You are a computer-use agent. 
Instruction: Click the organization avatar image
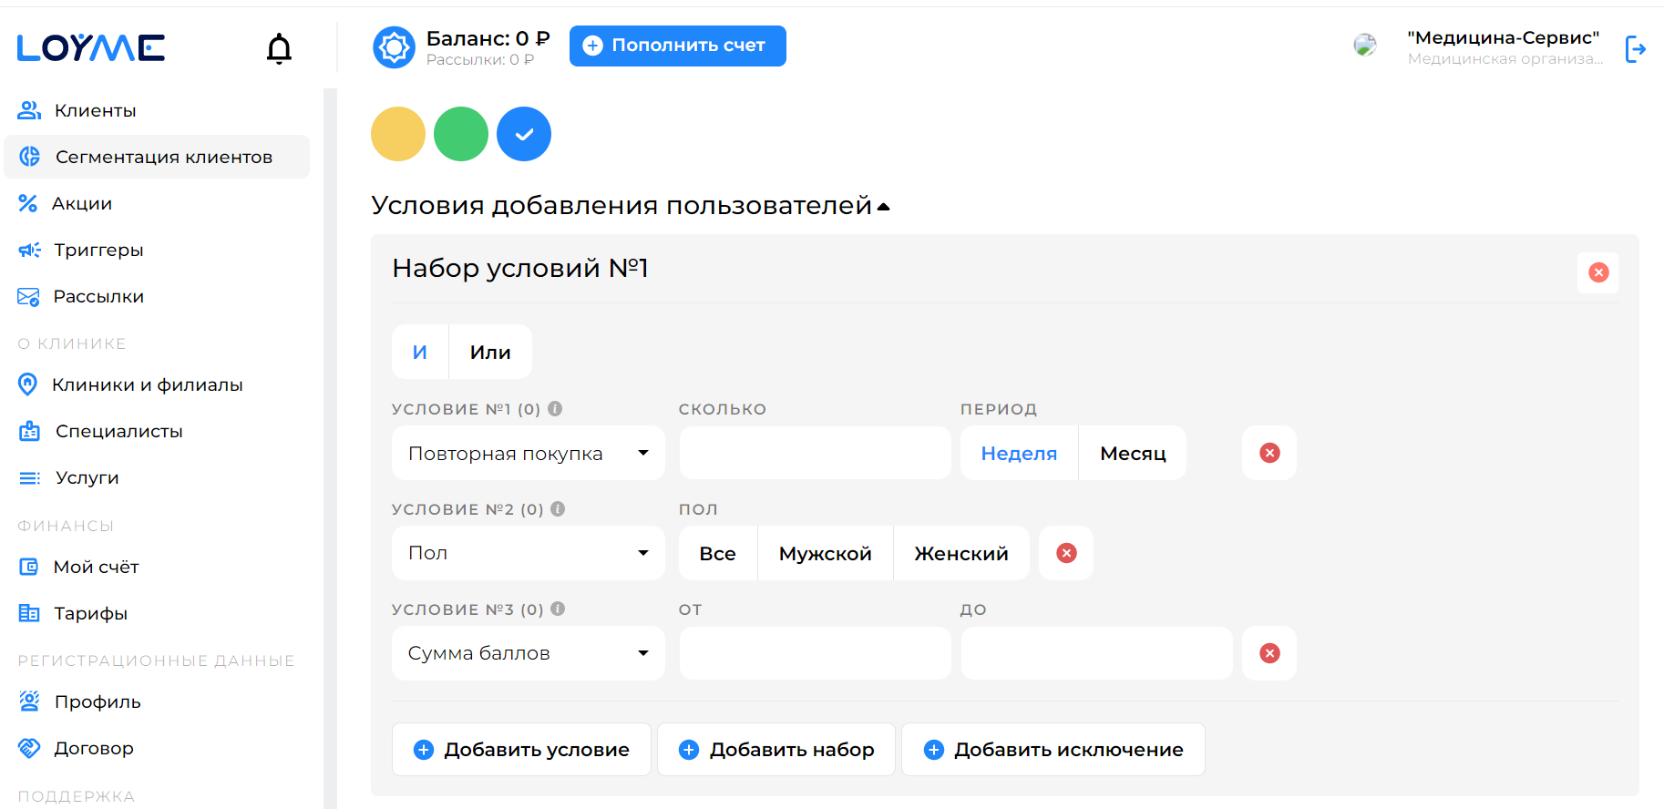1365,45
